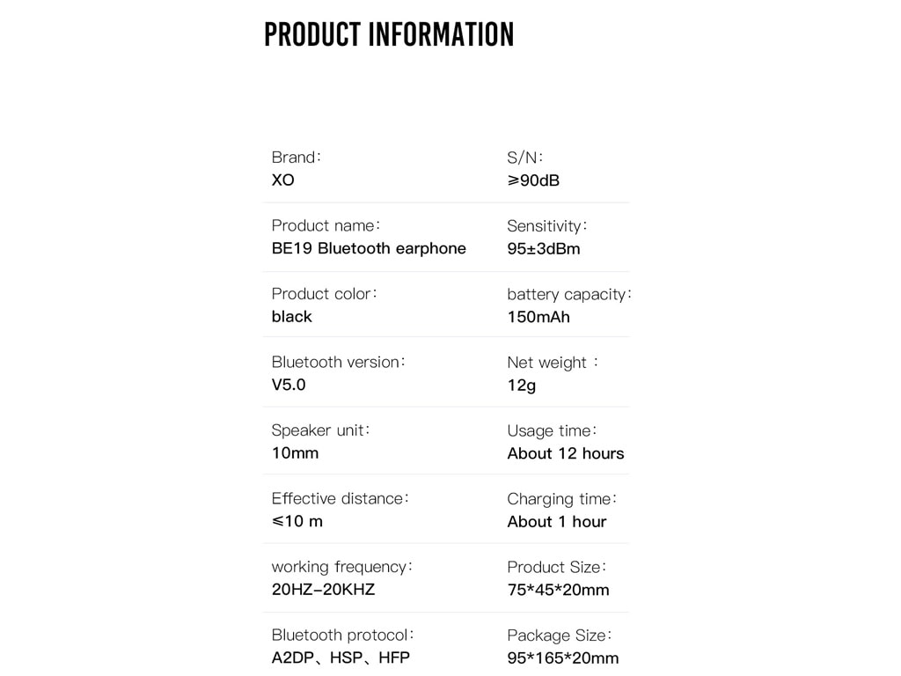Click the Product color label

tap(324, 294)
